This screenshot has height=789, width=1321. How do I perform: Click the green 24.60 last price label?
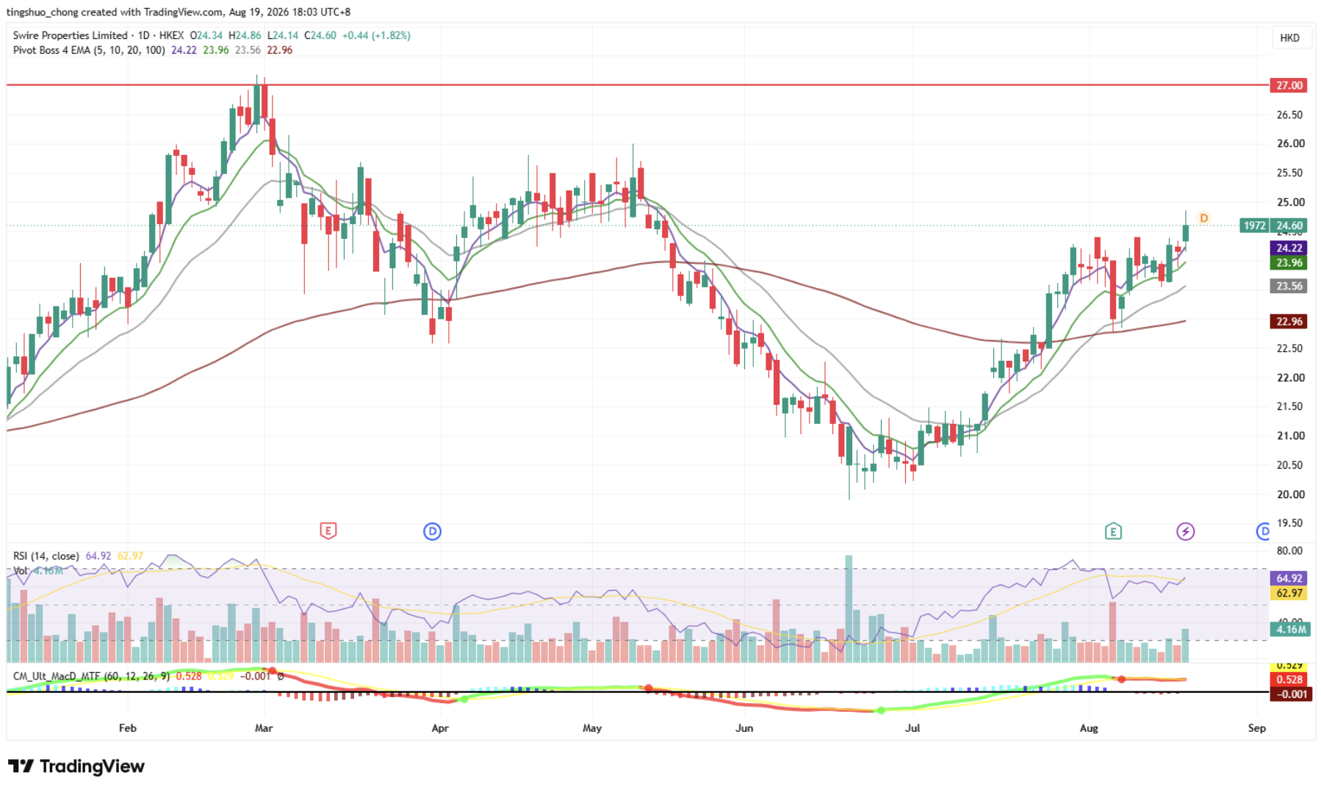pyautogui.click(x=1289, y=226)
